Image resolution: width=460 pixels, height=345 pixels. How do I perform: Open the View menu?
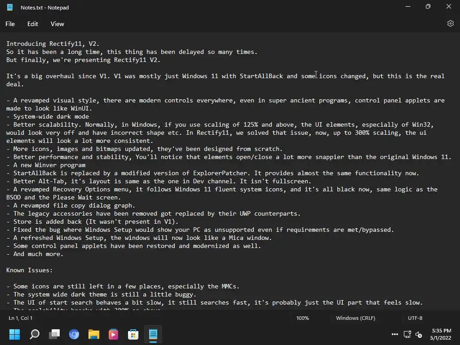click(57, 24)
